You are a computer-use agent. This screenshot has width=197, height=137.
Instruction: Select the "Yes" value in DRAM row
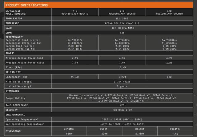click(122, 33)
